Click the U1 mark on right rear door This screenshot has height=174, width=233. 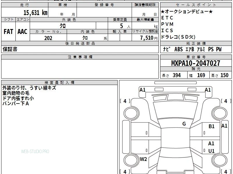click(211, 151)
